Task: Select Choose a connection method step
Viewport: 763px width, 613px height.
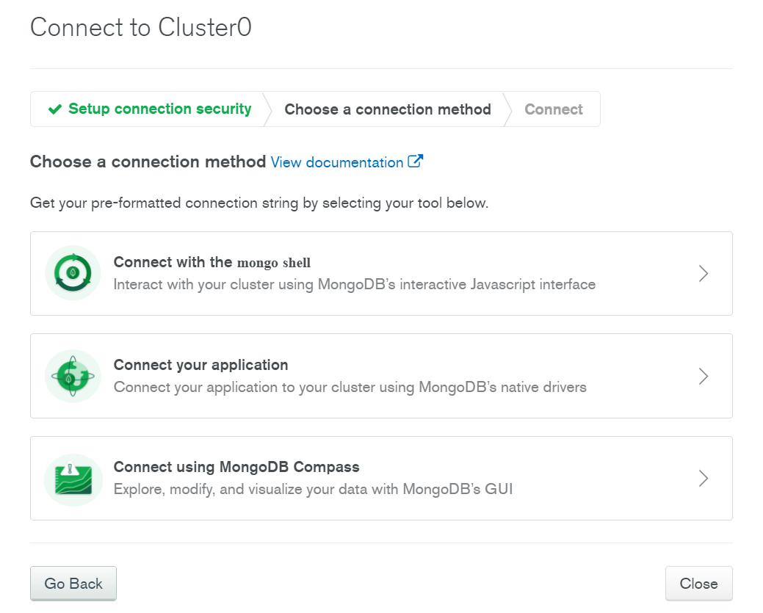Action: pyautogui.click(x=387, y=109)
